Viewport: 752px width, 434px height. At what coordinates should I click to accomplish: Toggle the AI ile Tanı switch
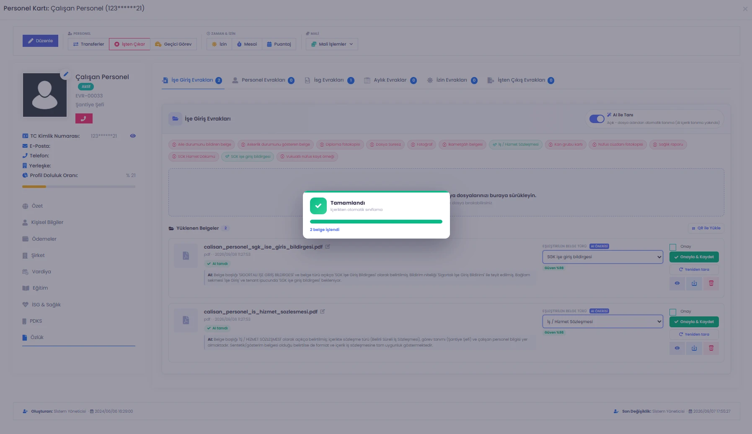point(597,119)
